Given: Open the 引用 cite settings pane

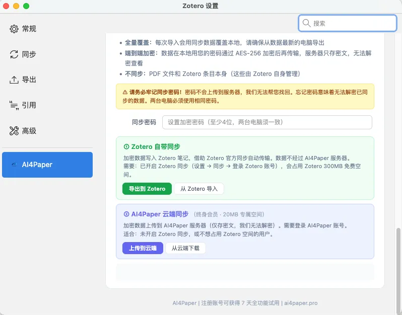Looking at the screenshot, I should [47, 105].
